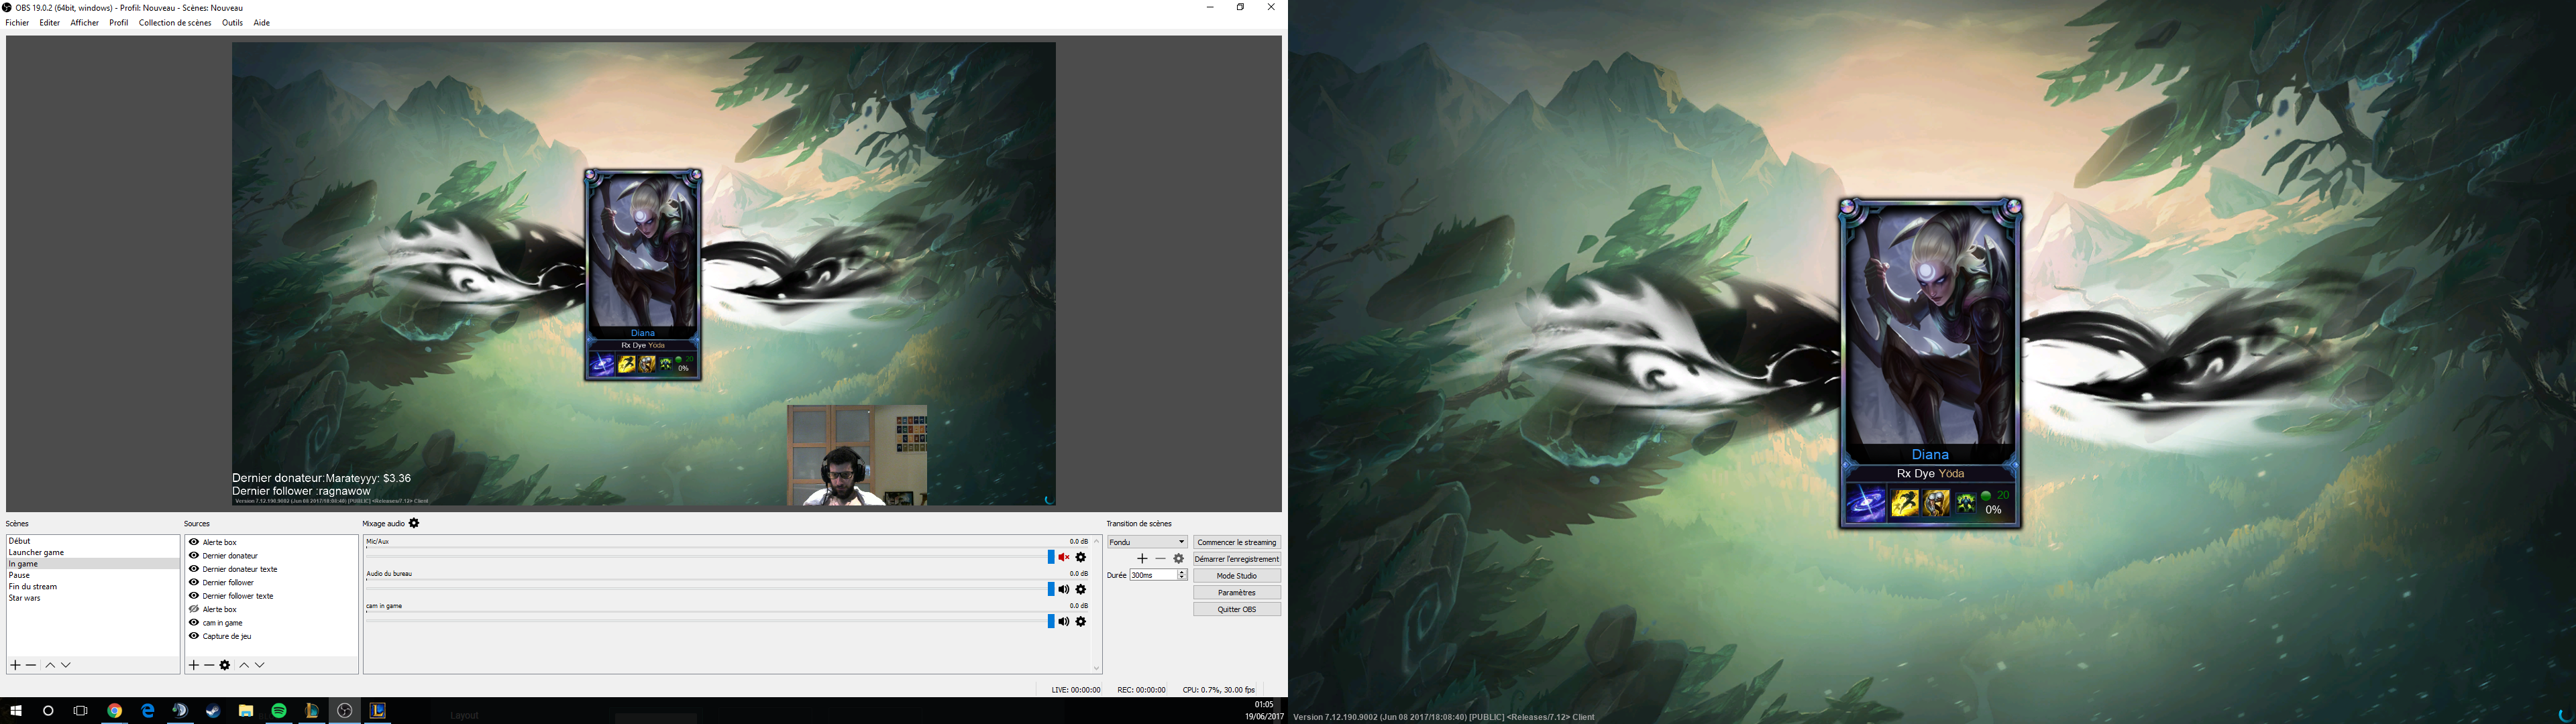This screenshot has width=2576, height=724.
Task: Open source properties gear icon
Action: pyautogui.click(x=225, y=665)
